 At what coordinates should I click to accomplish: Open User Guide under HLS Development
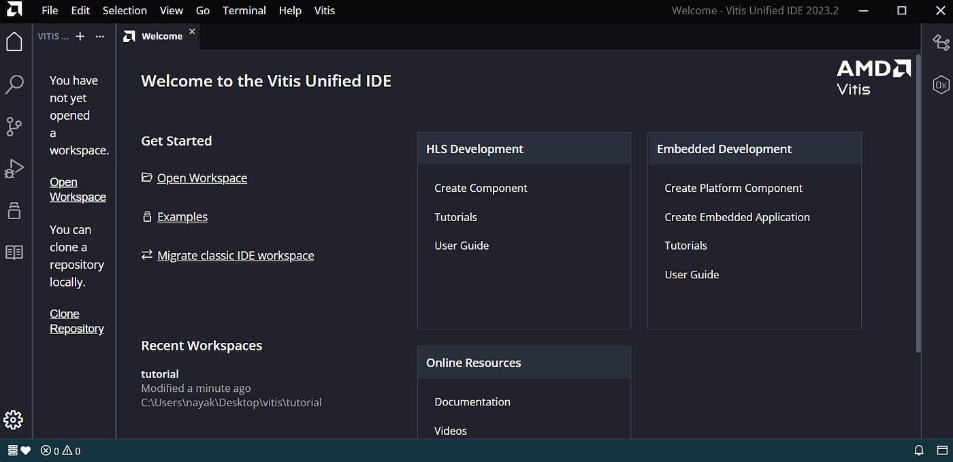tap(462, 246)
